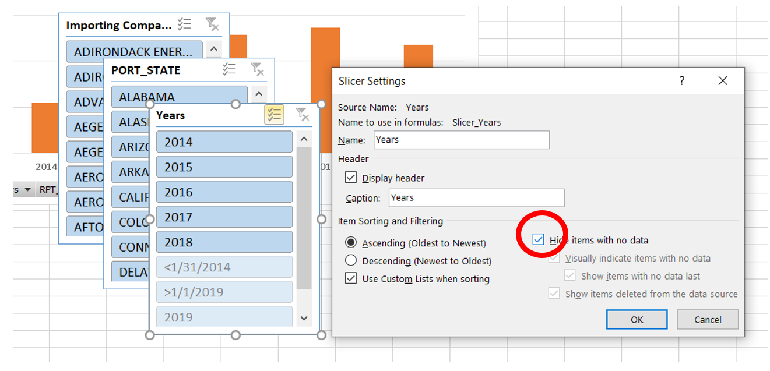Select 2016 in the Years slicer

[x=224, y=192]
